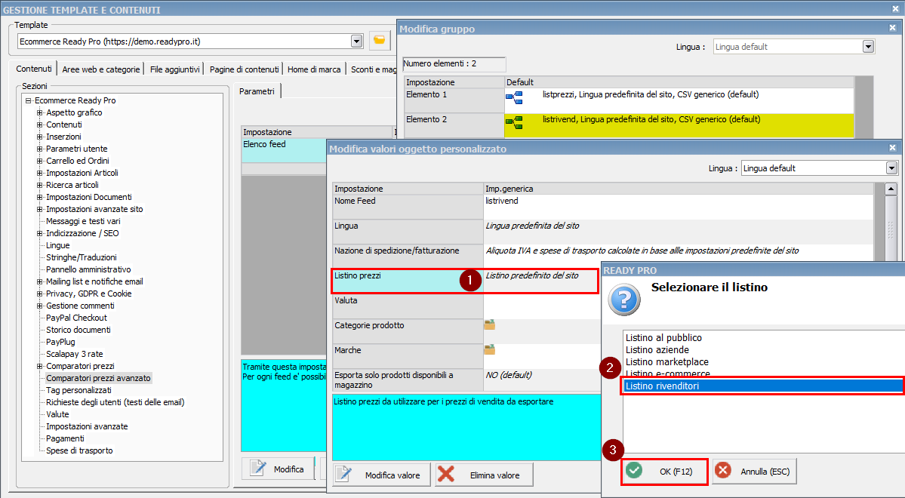Click the Elimina valore button
905x498 pixels.
point(484,475)
